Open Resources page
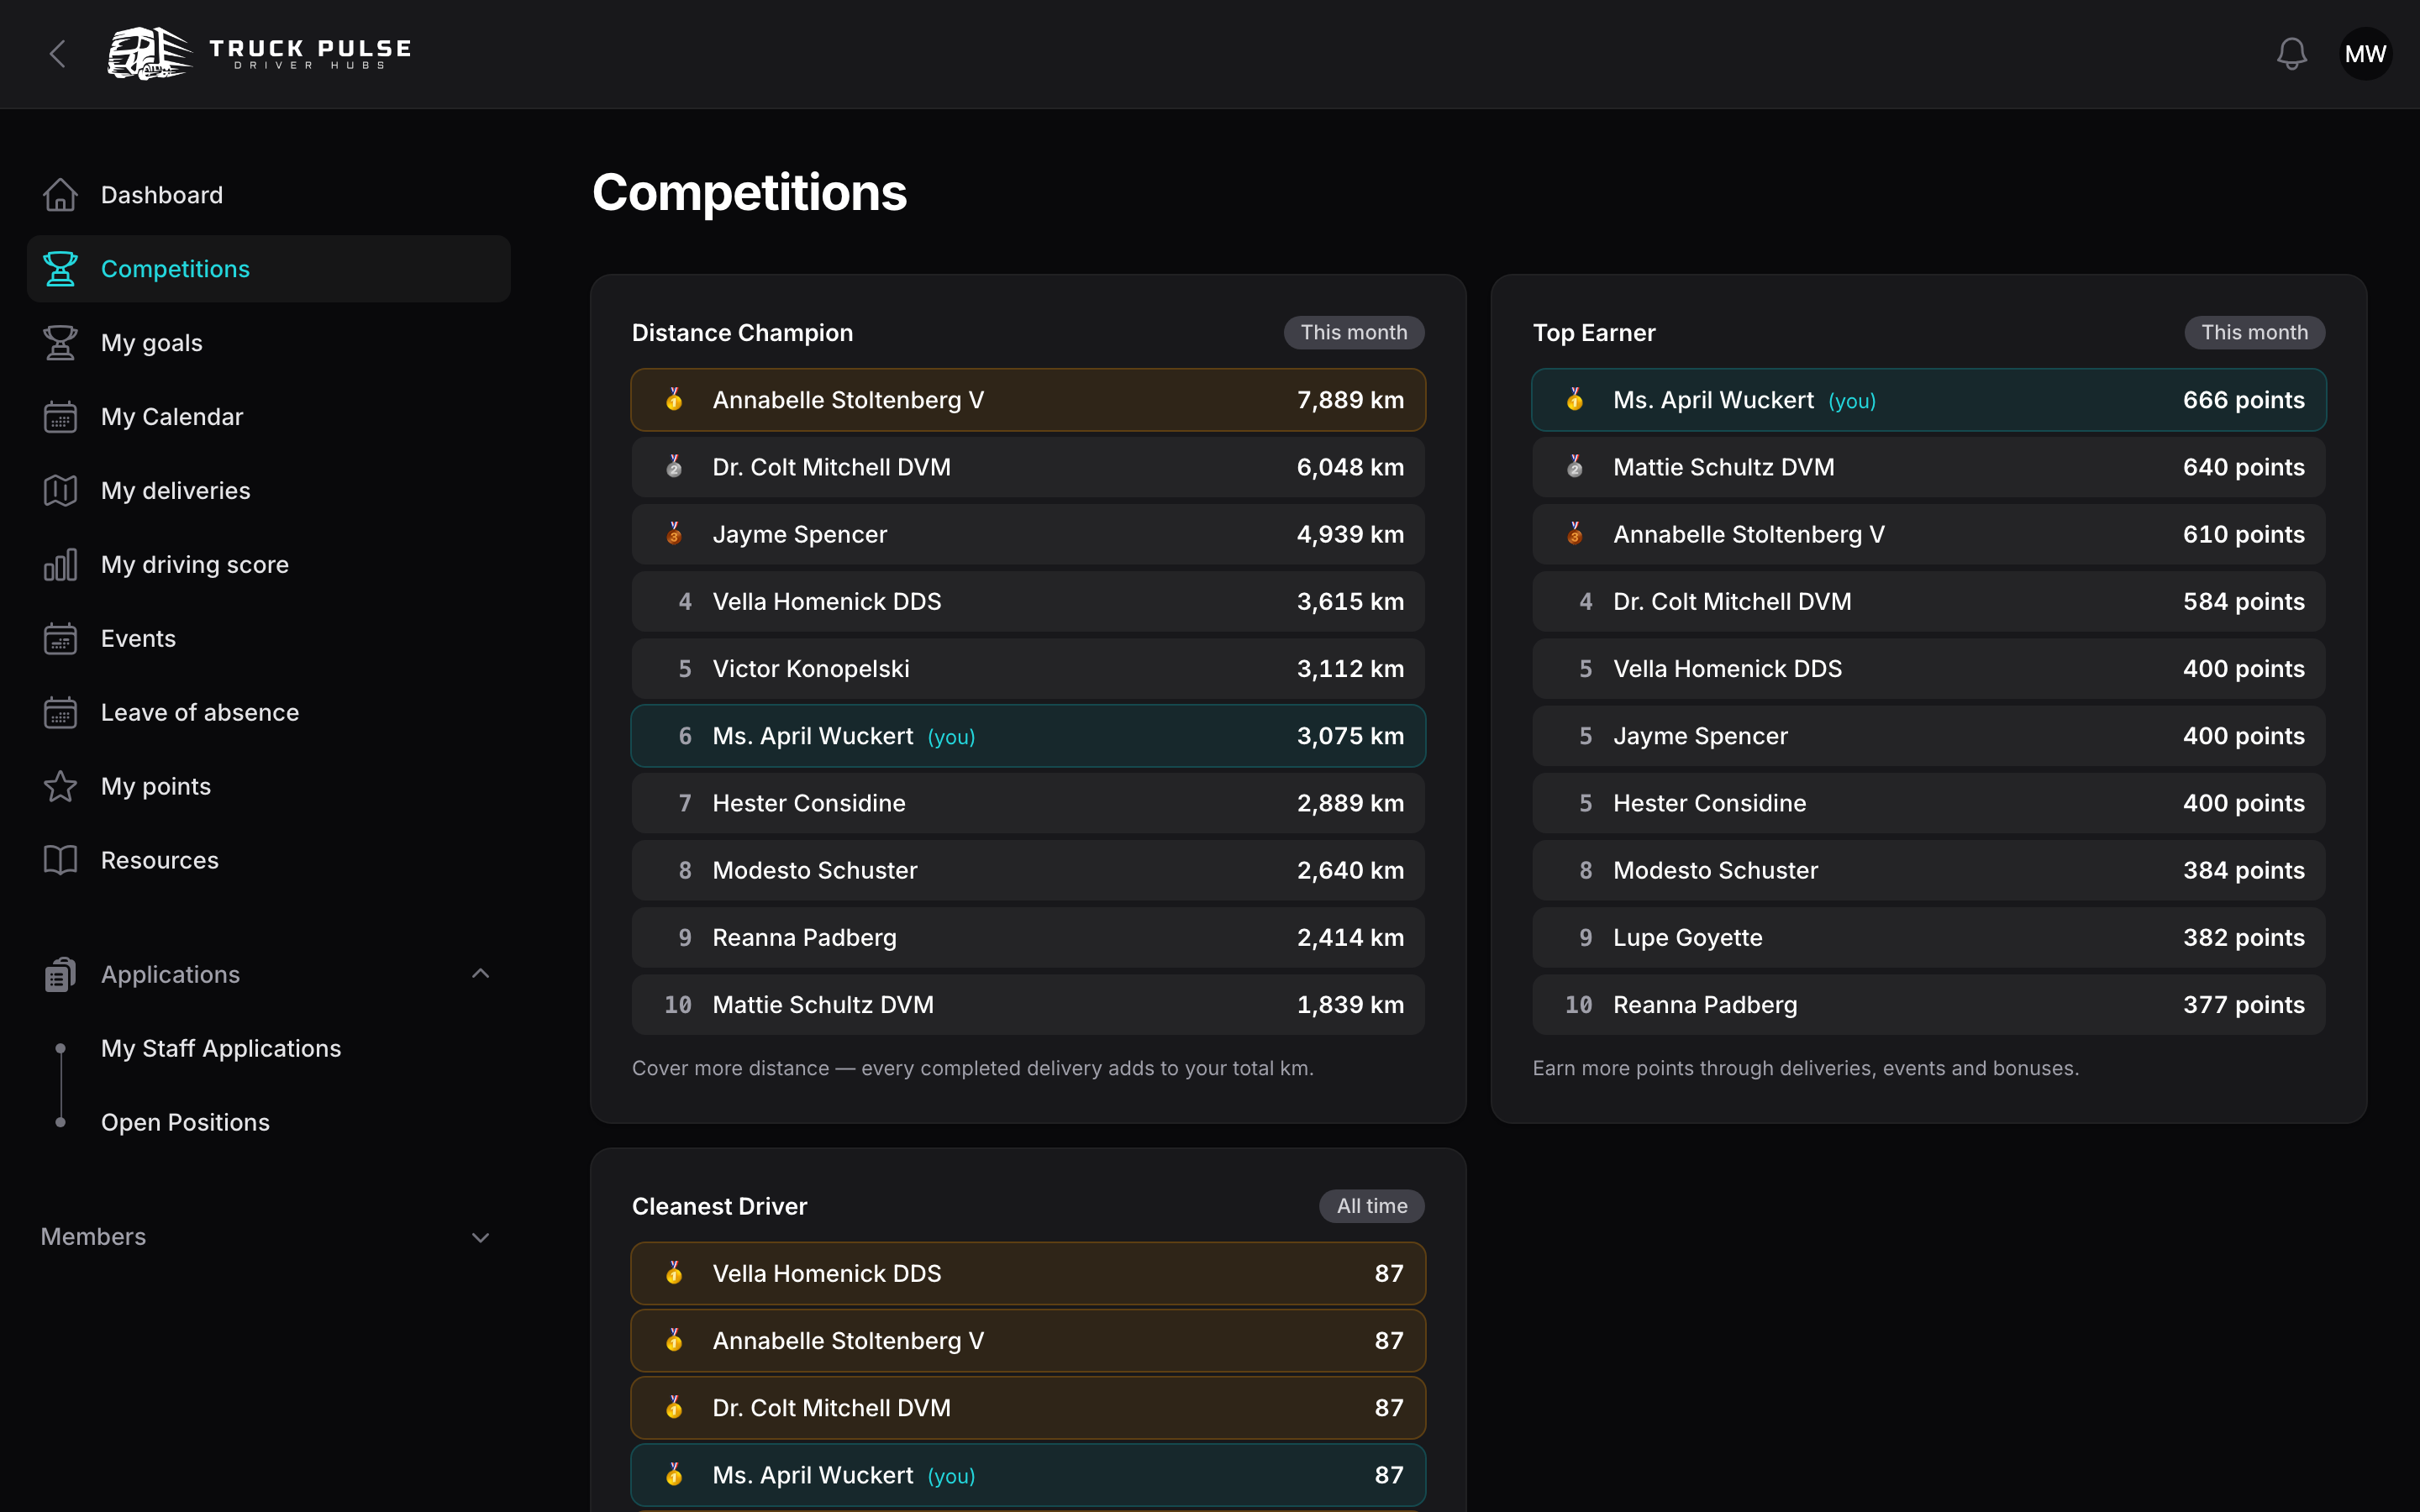Screen dimensions: 2420x1512 click(x=268, y=861)
